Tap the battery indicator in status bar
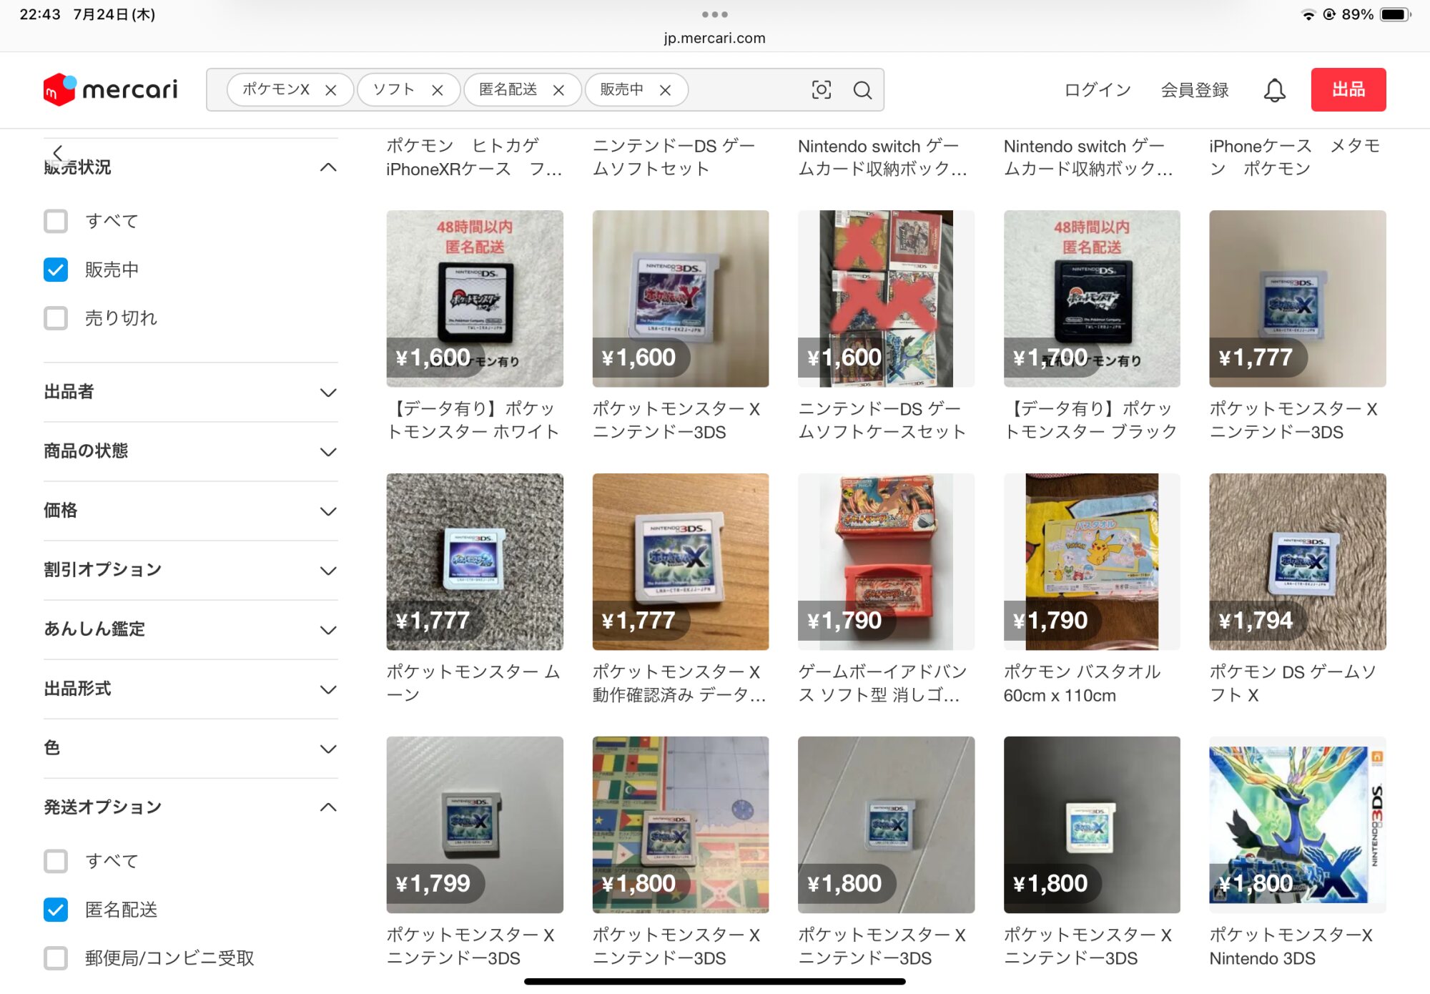The width and height of the screenshot is (1430, 994). point(1395,14)
